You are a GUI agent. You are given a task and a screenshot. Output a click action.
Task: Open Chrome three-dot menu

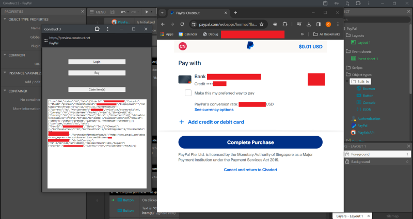click(338, 24)
